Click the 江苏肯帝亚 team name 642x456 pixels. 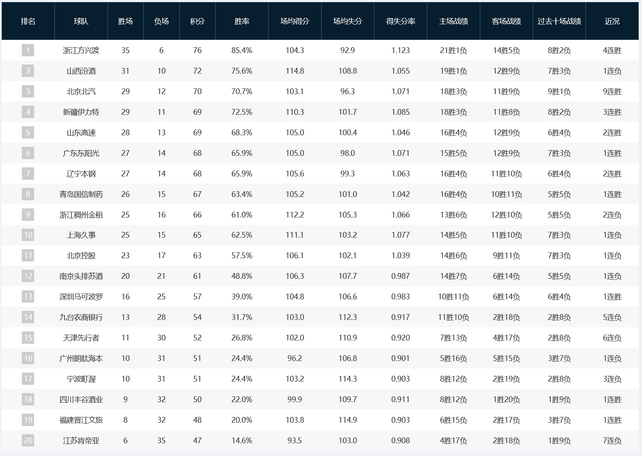pyautogui.click(x=81, y=440)
